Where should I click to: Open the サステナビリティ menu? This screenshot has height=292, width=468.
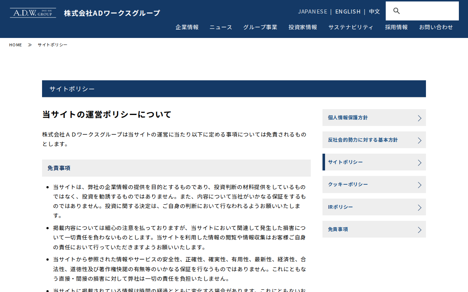351,27
